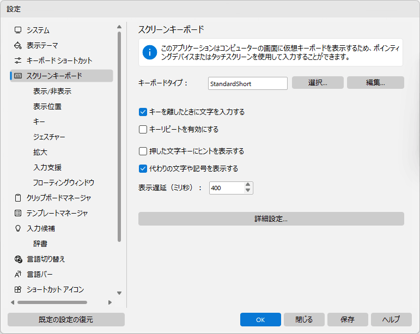Click the 表示テーマ paint bucket icon
The height and width of the screenshot is (334, 420).
18,45
